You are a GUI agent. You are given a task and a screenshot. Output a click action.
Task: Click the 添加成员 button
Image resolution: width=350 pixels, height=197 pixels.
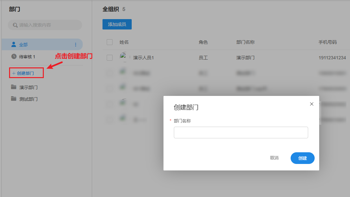pyautogui.click(x=117, y=24)
